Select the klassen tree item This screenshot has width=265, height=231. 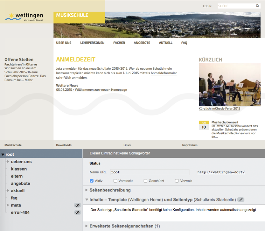[x=19, y=169]
